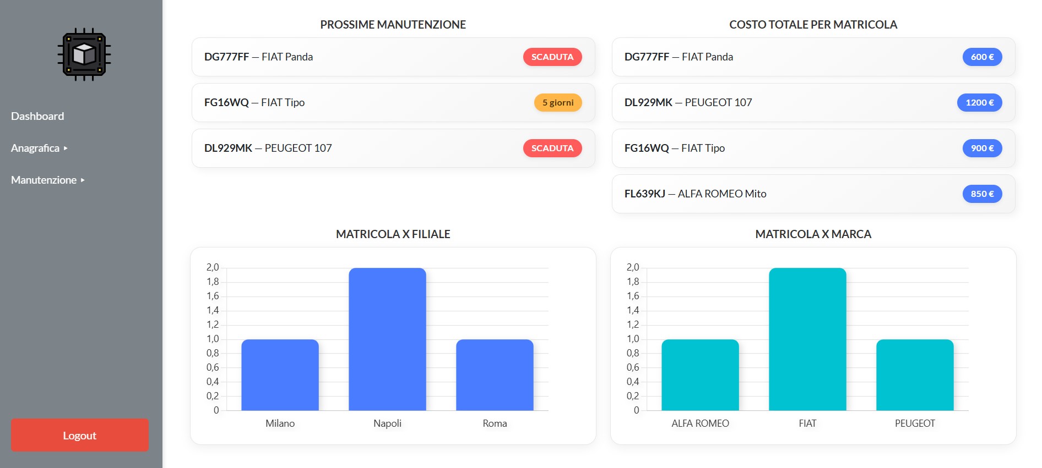This screenshot has height=468, width=1042.
Task: Click the orange 5 giorni badge
Action: click(x=557, y=102)
